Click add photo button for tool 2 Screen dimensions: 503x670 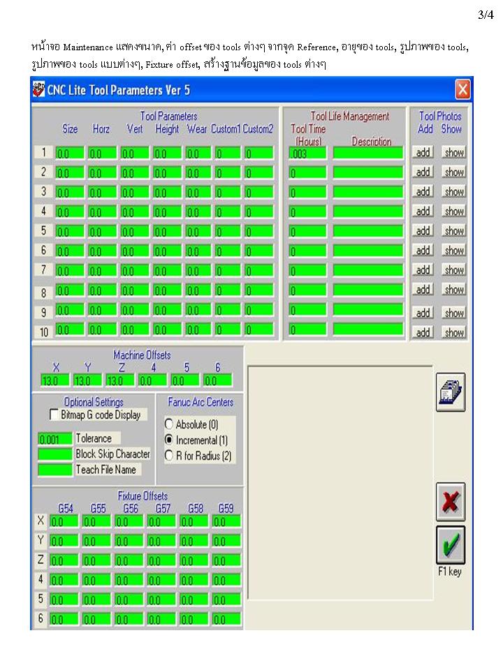click(423, 172)
